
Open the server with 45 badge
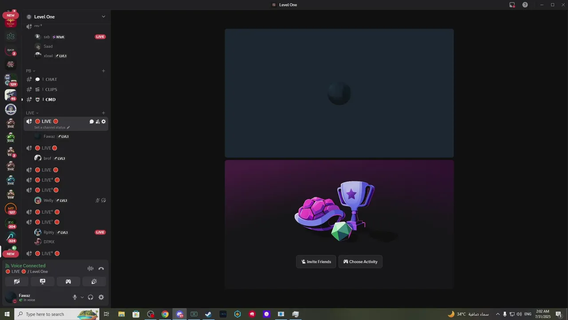[11, 95]
